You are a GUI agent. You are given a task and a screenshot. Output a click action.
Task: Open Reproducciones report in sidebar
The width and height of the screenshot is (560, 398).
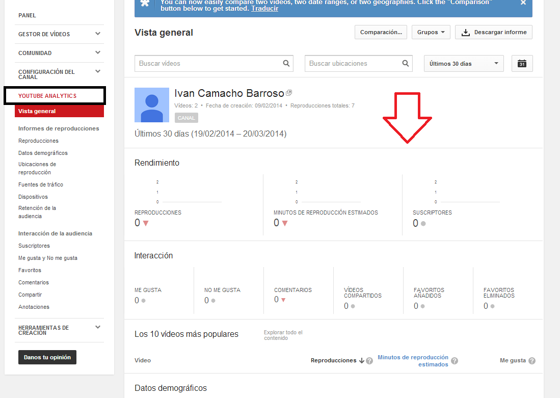point(38,141)
